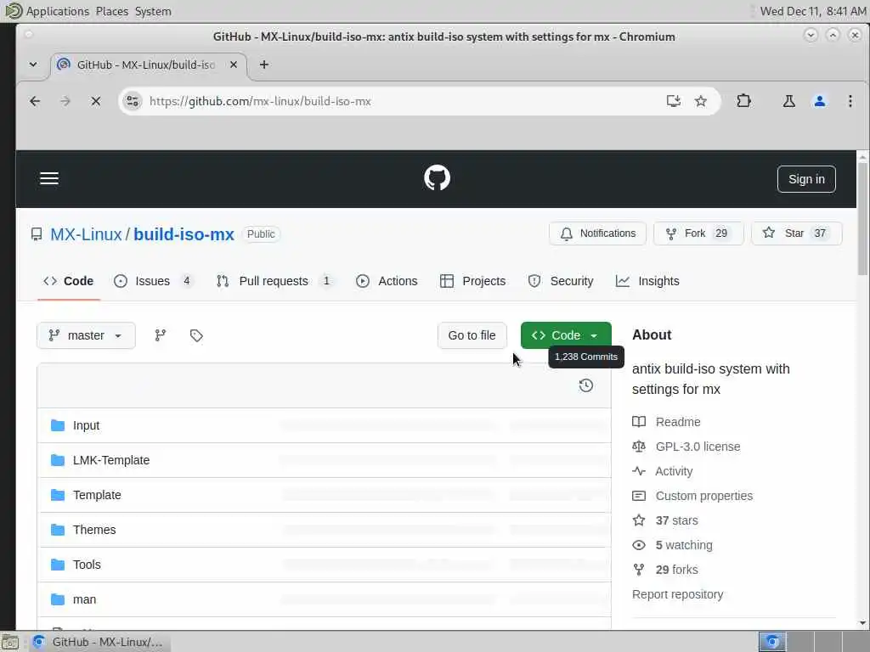Expand the master branch dropdown

pyautogui.click(x=86, y=335)
